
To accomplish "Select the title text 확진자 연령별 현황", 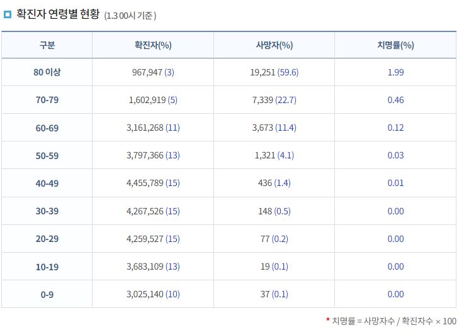I will tap(58, 14).
